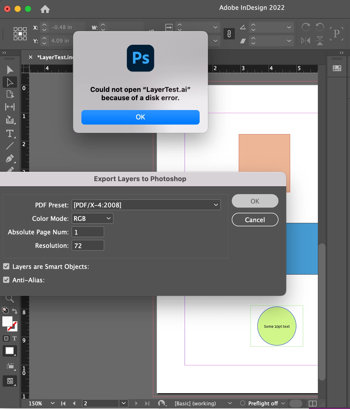This screenshot has width=350, height=409.
Task: Click the rotate 90° counterclockwise icon
Action: click(320, 27)
